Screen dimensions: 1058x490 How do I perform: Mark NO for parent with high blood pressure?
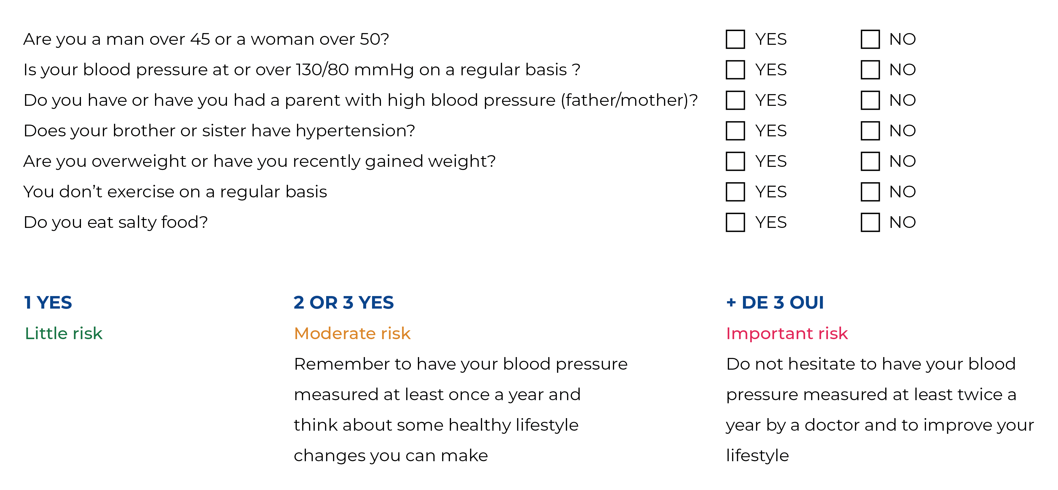(x=870, y=100)
